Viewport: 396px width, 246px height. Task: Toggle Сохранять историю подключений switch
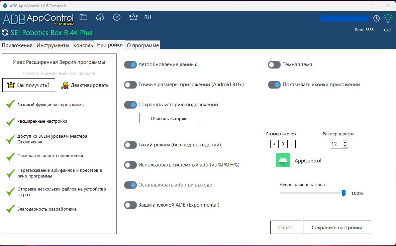(x=130, y=105)
